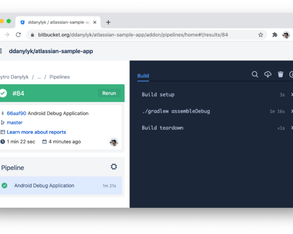293x234 pixels.
Task: Click the Chrome profile avatar
Action: point(286,35)
